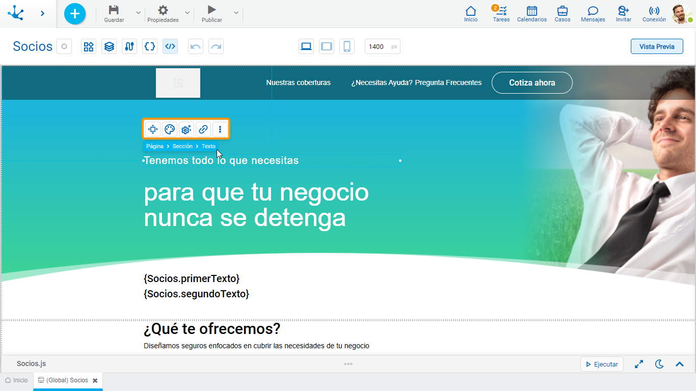Toggle the circle state button beside Socios
Image resolution: width=696 pixels, height=391 pixels.
tap(64, 46)
